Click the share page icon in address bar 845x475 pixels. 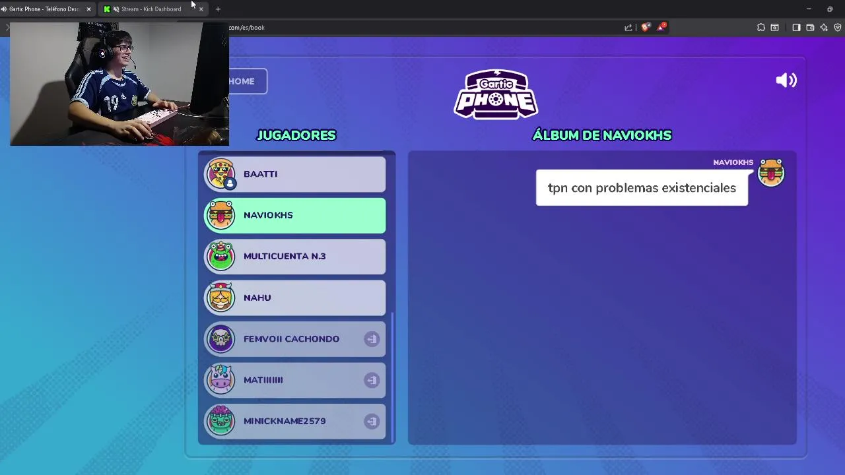point(628,28)
